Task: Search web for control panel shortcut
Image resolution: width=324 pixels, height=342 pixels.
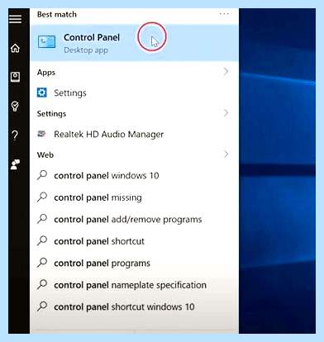Action: pyautogui.click(x=134, y=241)
